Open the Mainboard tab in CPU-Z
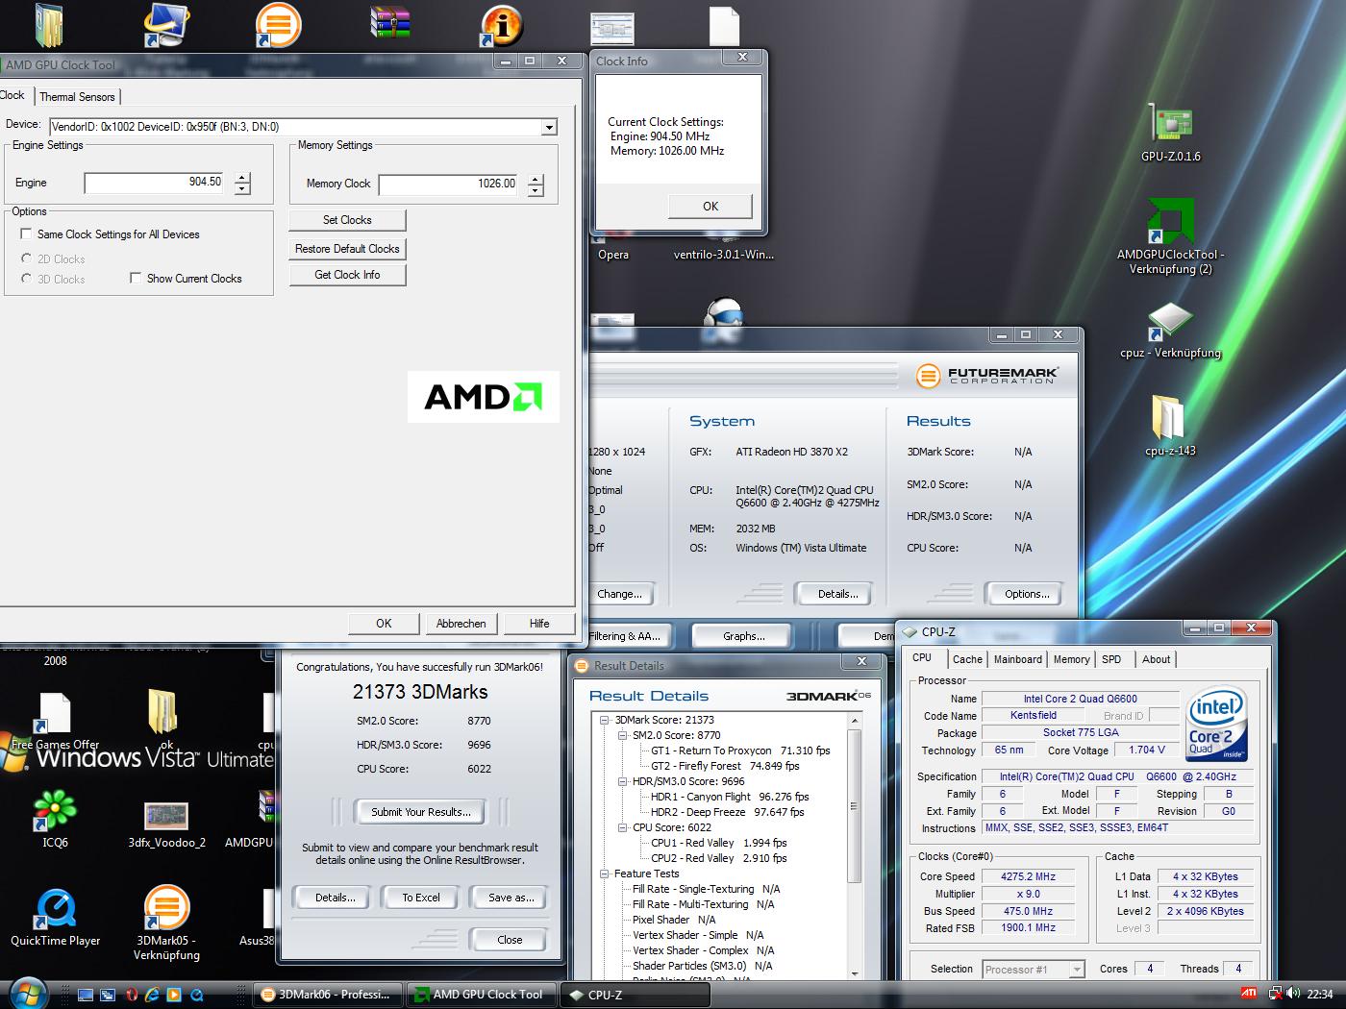Image resolution: width=1346 pixels, height=1009 pixels. [1017, 659]
